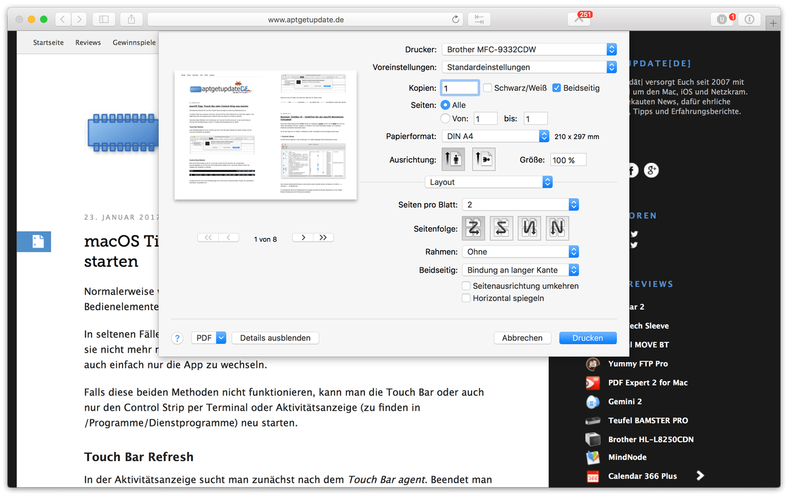Open the Layout section dropdown
This screenshot has width=788, height=495.
(489, 182)
